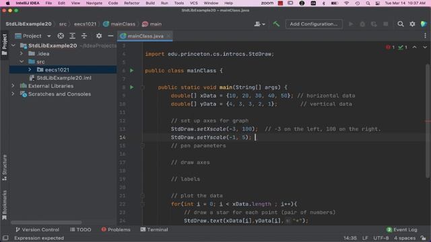Click 4 spaces indent setting
This screenshot has width=431, height=242.
point(405,238)
